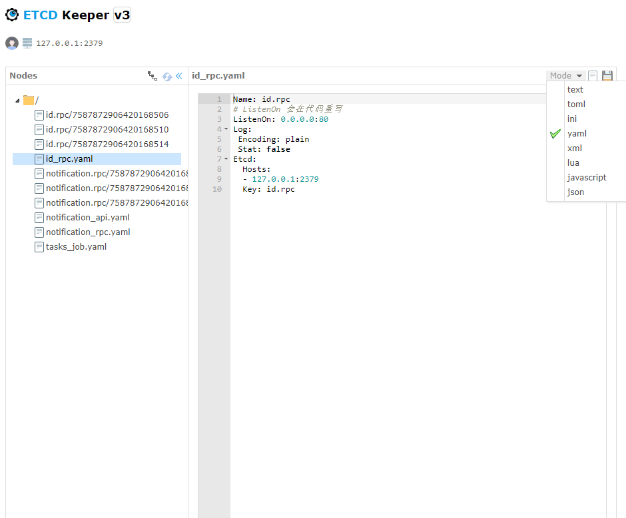Open the Mode dropdown

pyautogui.click(x=565, y=75)
